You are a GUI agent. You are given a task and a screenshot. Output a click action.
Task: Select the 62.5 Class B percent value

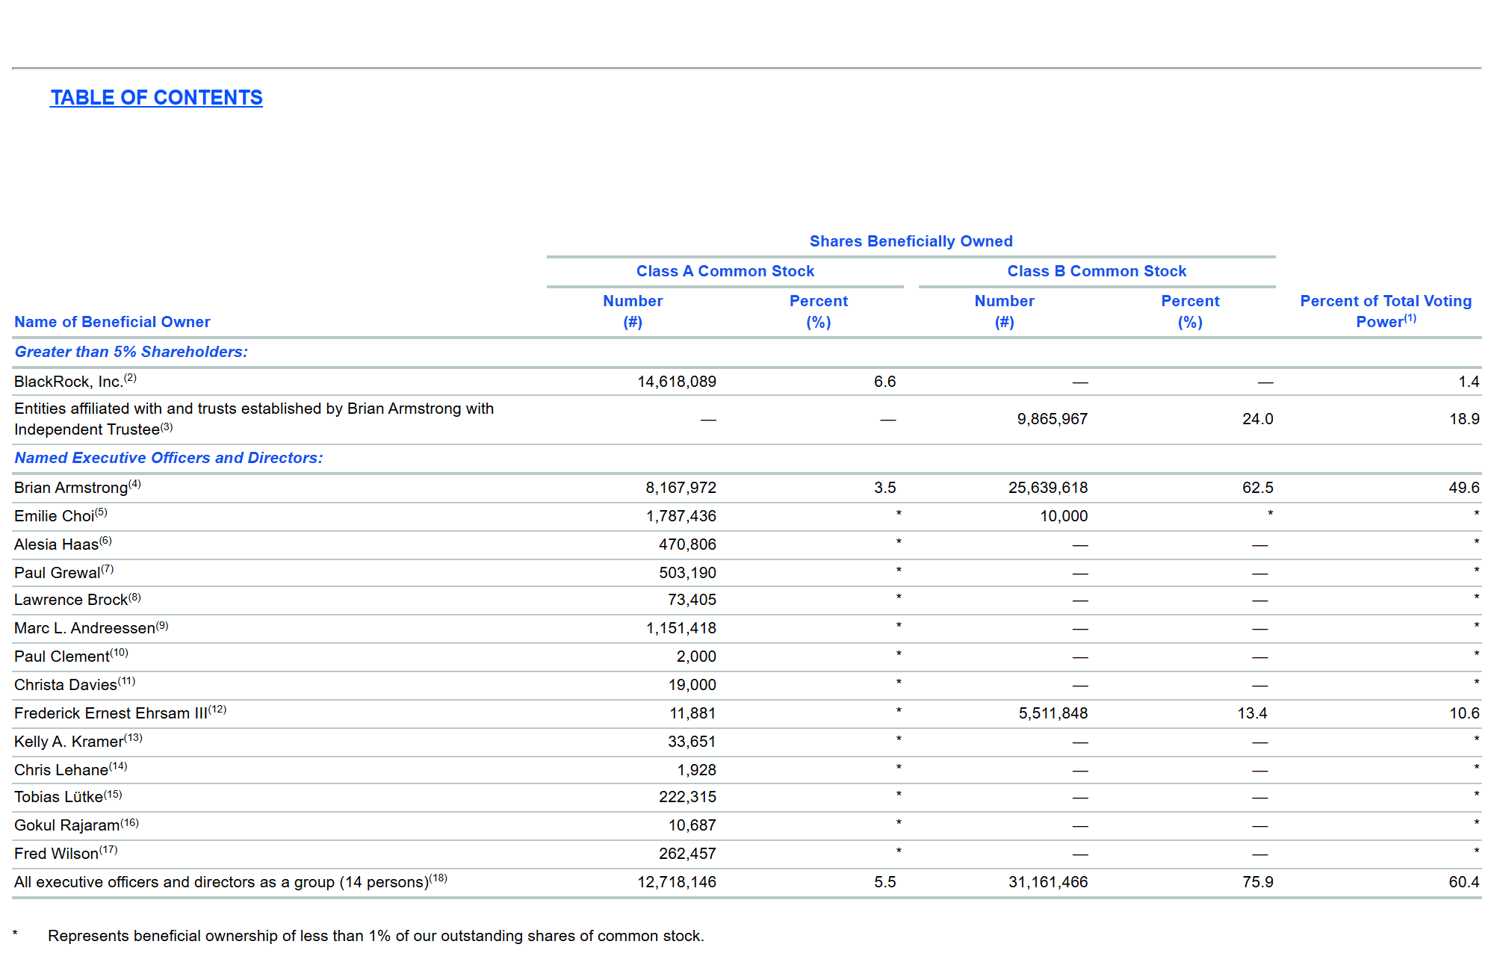click(x=1257, y=488)
